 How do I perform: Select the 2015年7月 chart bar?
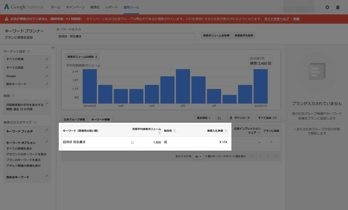pos(261,86)
